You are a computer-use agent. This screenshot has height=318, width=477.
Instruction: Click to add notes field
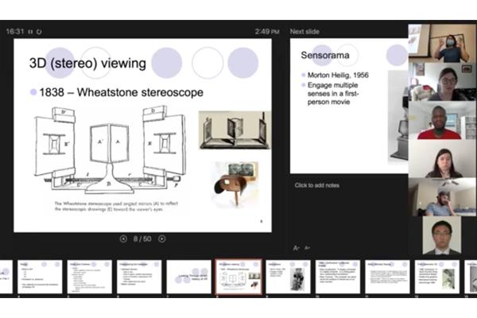(316, 185)
